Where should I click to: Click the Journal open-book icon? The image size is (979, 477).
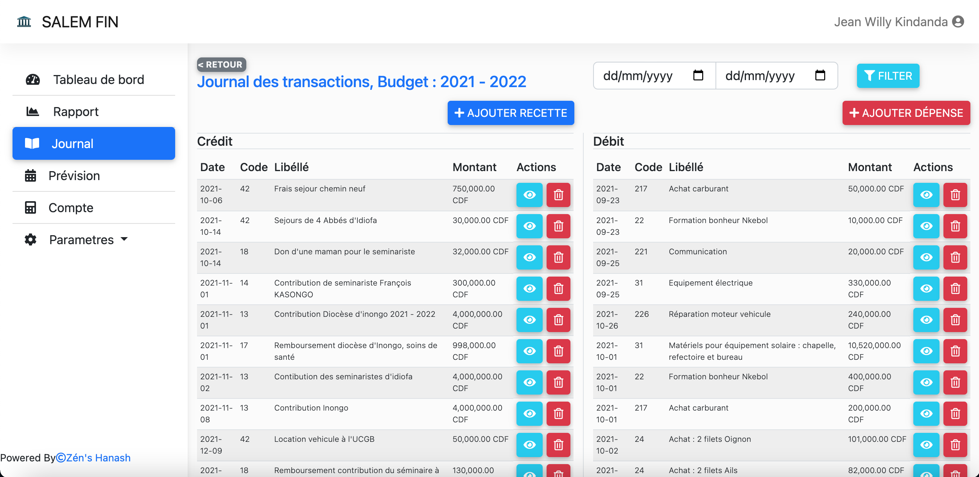pos(32,143)
